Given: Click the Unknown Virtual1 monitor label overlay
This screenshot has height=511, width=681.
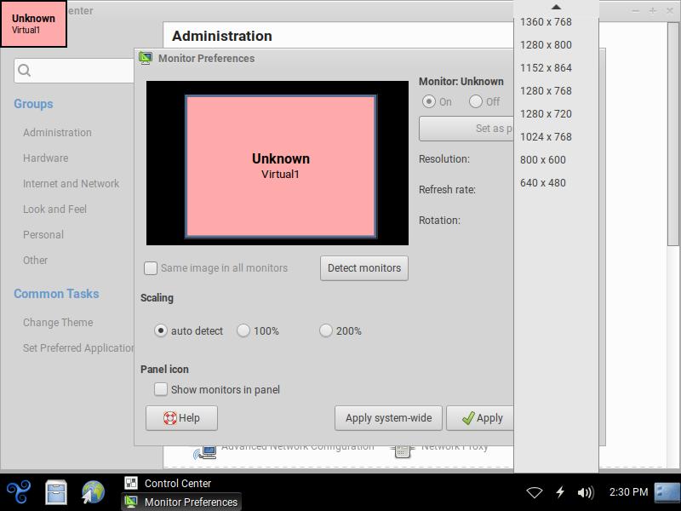Looking at the screenshot, I should [x=33, y=24].
